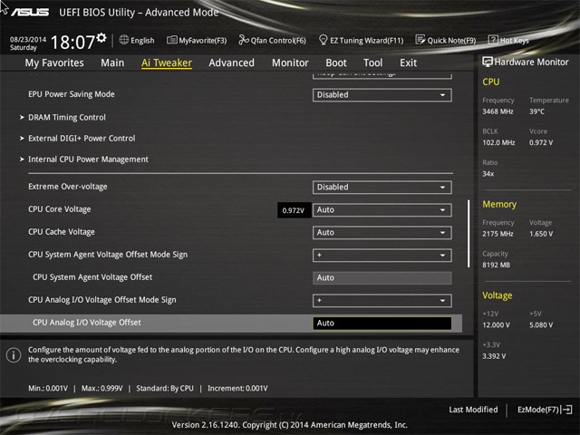Image resolution: width=580 pixels, height=435 pixels.
Task: Open CPU Core Voltage dropdown
Action: coord(382,210)
